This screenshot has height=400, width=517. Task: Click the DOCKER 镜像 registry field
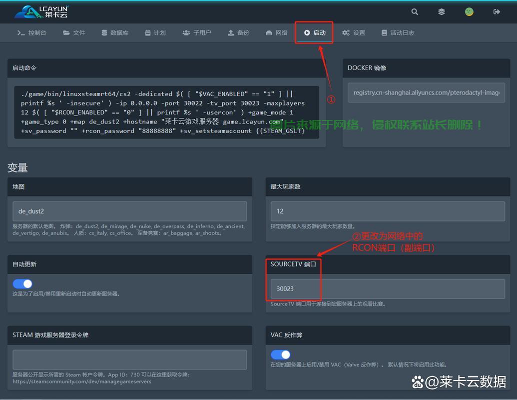point(426,92)
